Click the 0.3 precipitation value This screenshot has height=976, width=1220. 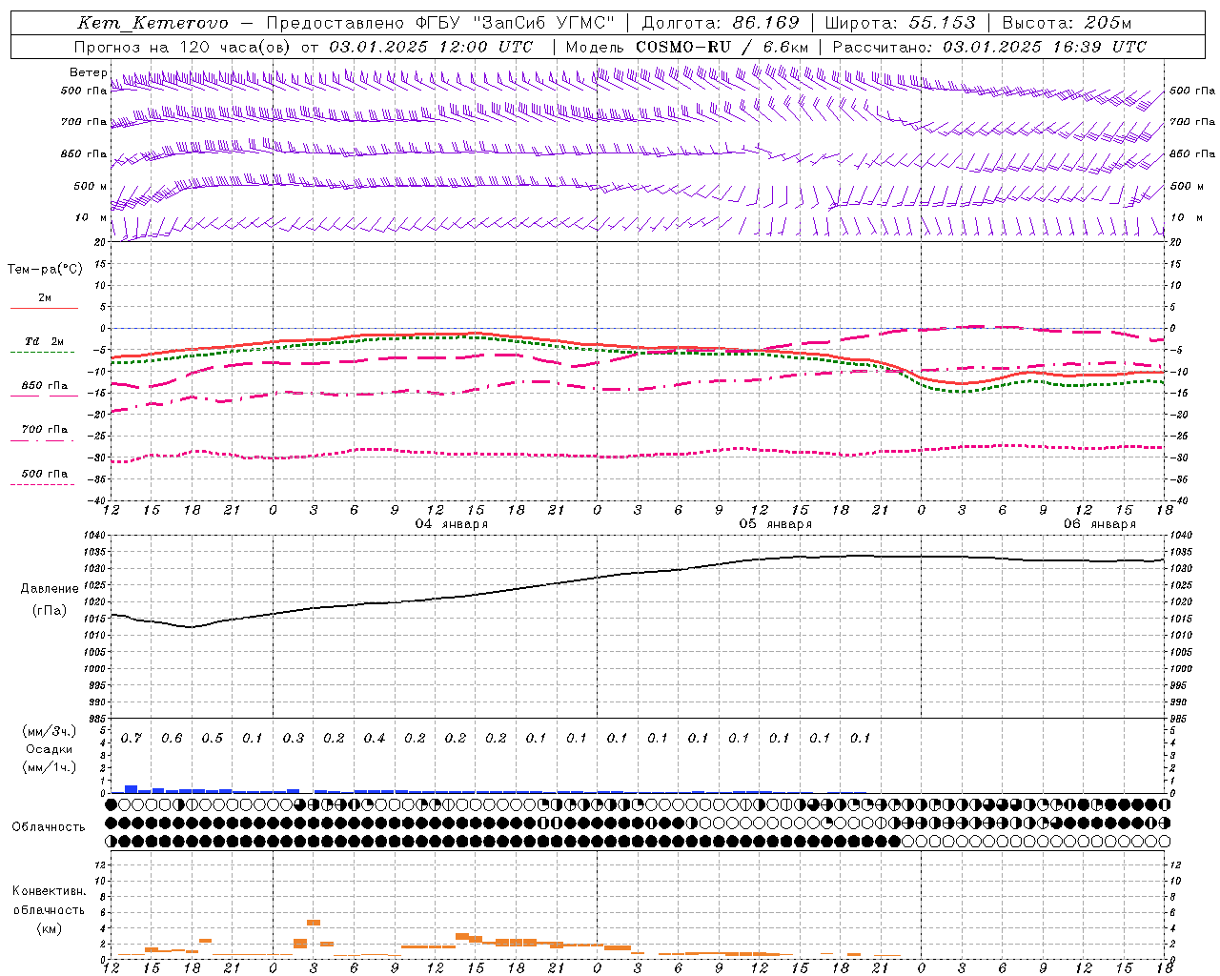click(294, 739)
